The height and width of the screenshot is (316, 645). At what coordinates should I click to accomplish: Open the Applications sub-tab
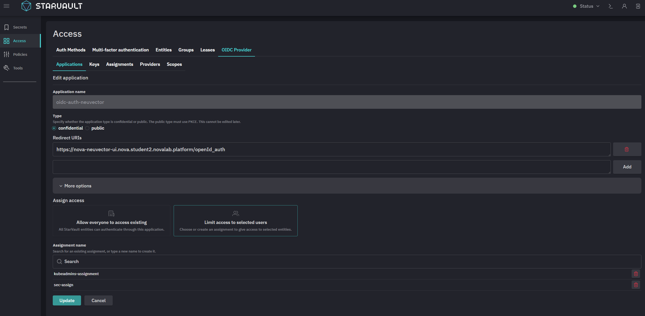(x=69, y=64)
